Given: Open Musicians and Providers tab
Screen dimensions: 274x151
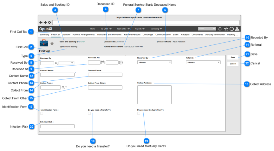Looking at the screenshot, I should pyautogui.click(x=109, y=35).
